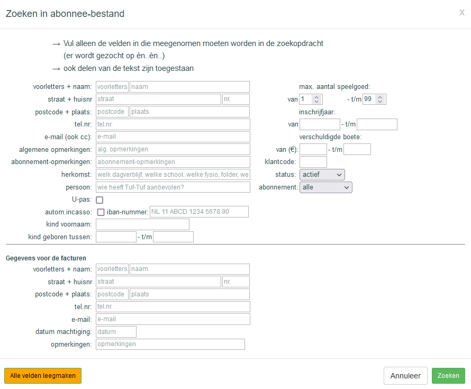471x389 pixels.
Task: Increase the max speelgoed 'van' value
Action: pos(316,97)
